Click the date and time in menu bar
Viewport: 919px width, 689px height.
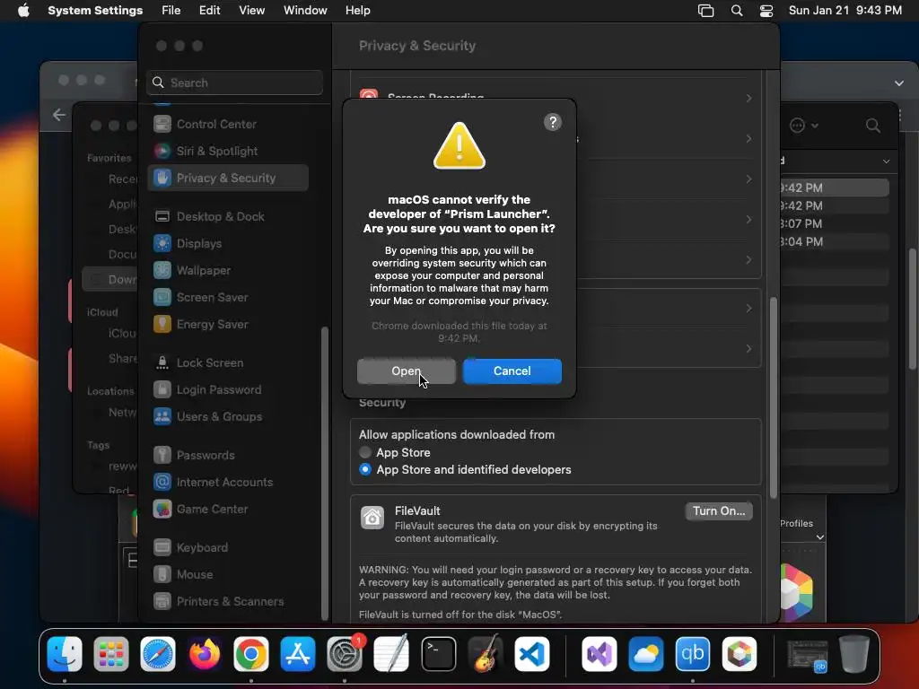pyautogui.click(x=845, y=11)
